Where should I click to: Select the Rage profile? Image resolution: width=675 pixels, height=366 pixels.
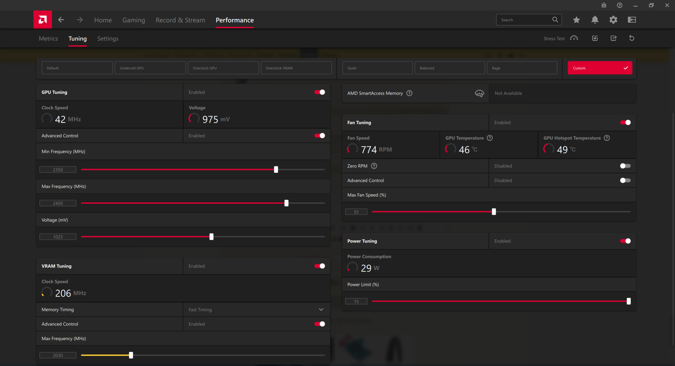point(522,68)
